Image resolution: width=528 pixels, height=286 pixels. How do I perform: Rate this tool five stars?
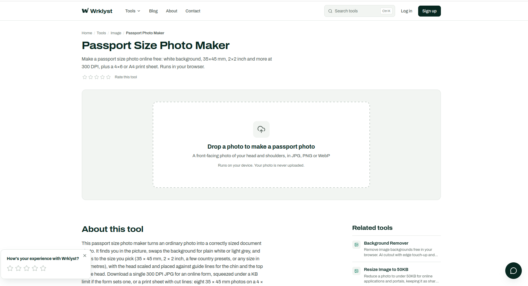[x=108, y=77]
